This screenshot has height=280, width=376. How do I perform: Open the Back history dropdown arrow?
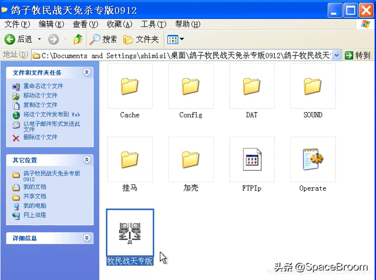pos(39,39)
